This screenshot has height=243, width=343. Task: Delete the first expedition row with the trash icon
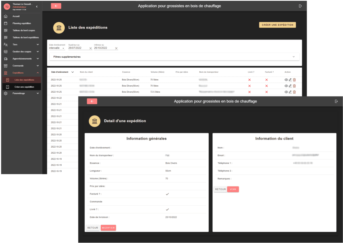point(294,80)
